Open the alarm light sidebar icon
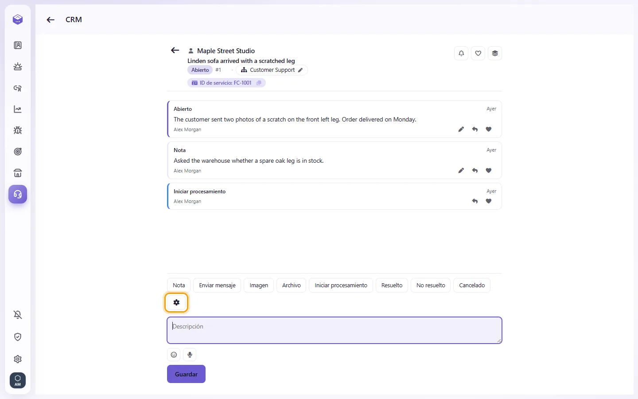This screenshot has height=399, width=638. click(18, 66)
